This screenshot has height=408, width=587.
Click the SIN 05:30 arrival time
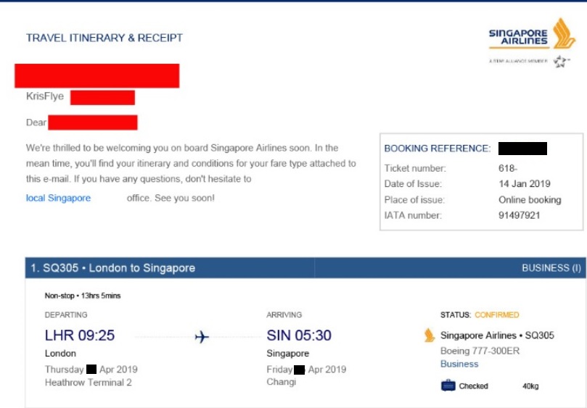[299, 336]
